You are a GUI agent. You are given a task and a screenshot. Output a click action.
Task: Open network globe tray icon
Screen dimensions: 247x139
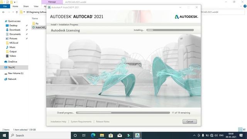tap(212, 136)
